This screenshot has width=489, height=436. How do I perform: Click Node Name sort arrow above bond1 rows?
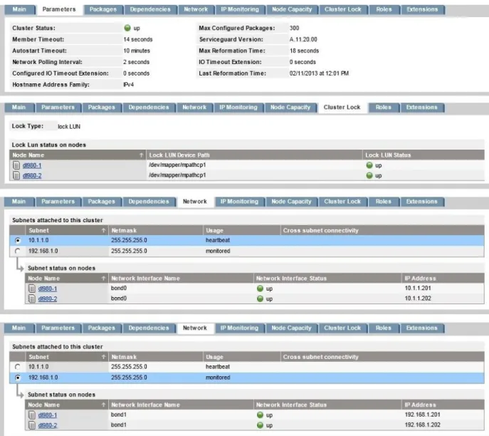coord(103,405)
